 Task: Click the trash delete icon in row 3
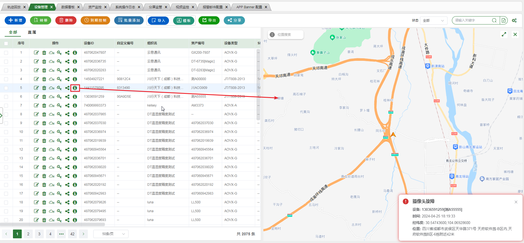(44, 70)
